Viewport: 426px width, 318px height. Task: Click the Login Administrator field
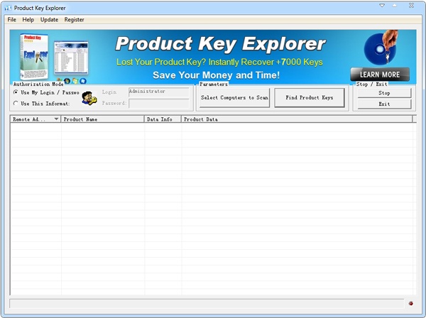[x=158, y=92]
